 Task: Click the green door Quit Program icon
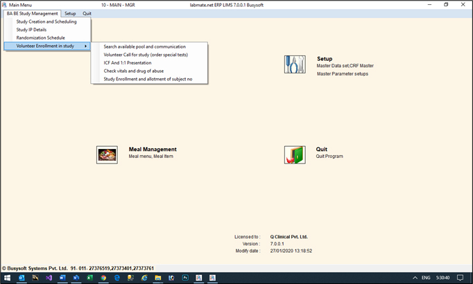(x=295, y=154)
